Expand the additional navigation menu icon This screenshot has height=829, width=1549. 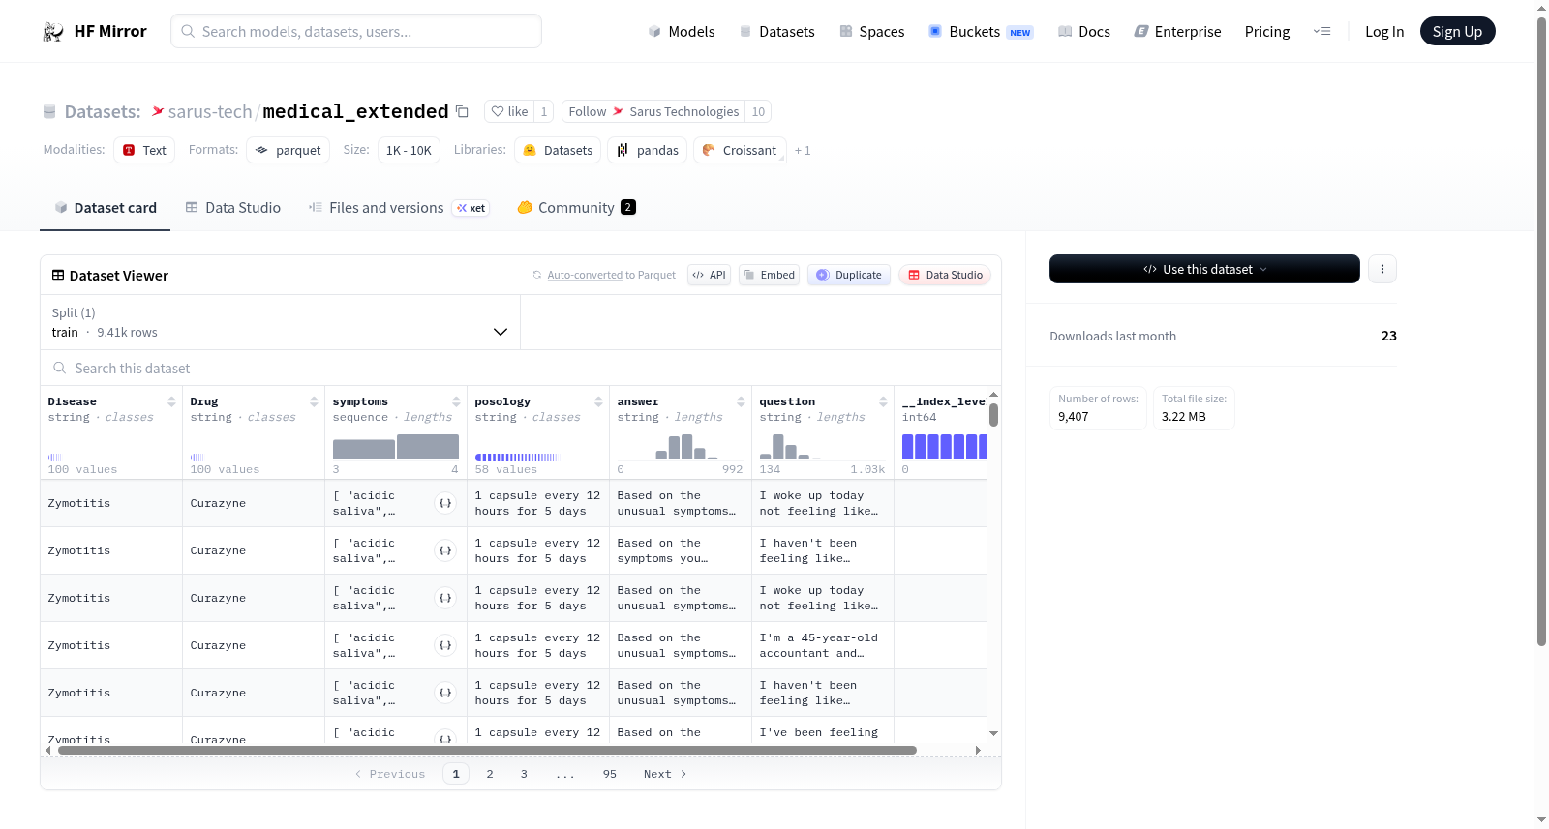1321,31
